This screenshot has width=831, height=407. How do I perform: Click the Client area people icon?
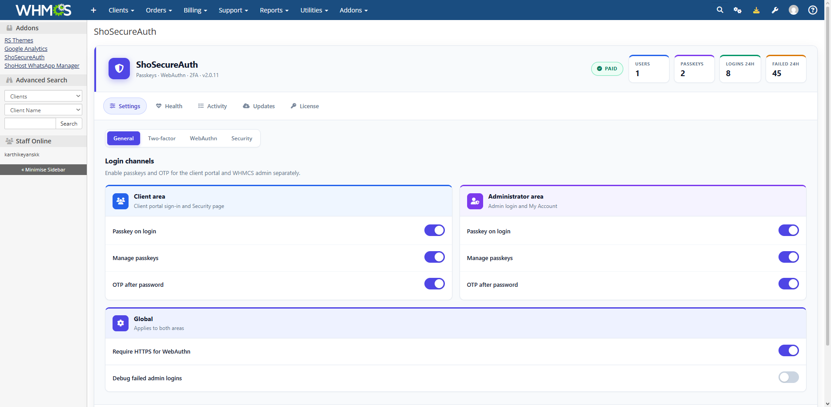pyautogui.click(x=121, y=201)
